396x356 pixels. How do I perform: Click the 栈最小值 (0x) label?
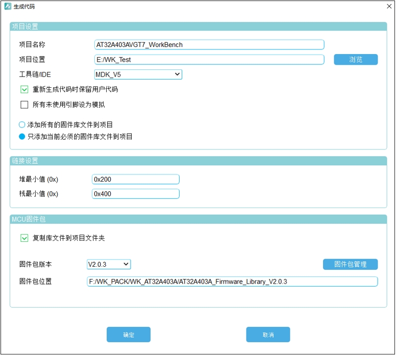[x=39, y=194]
